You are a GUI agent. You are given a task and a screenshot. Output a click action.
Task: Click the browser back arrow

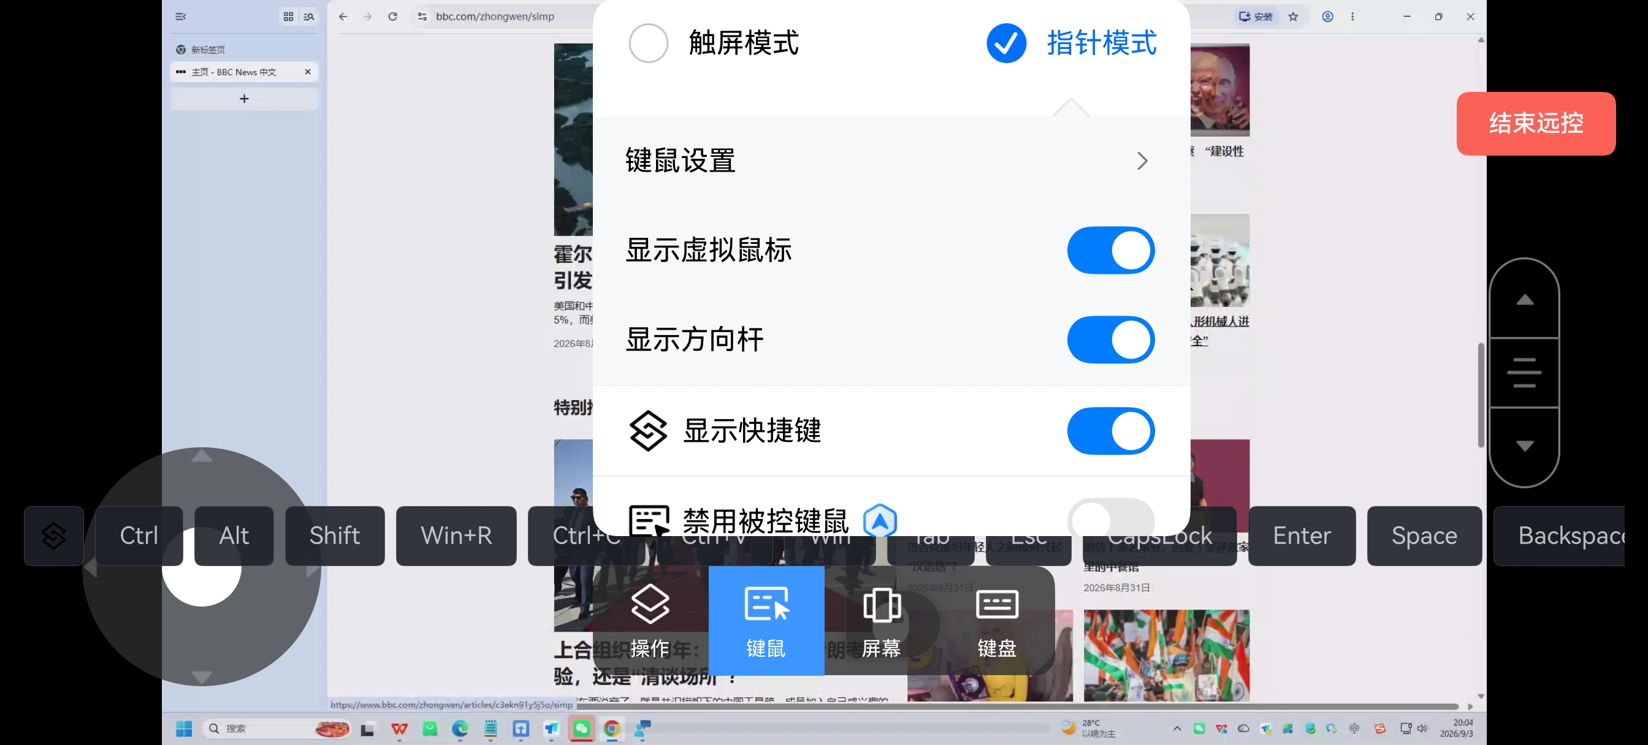point(343,17)
